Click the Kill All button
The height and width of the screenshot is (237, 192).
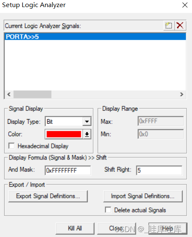(x=75, y=228)
